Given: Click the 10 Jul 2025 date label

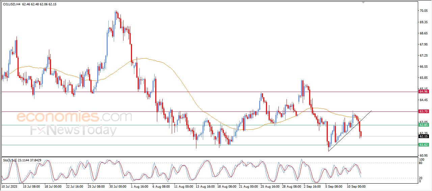Looking at the screenshot, I should point(9,186).
